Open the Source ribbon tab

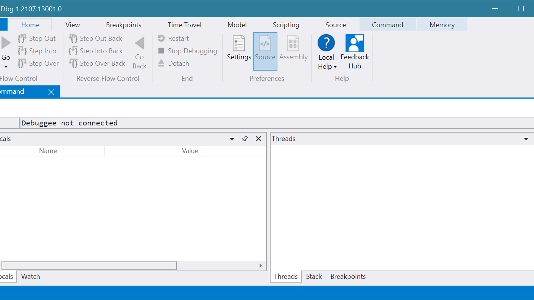pos(336,25)
